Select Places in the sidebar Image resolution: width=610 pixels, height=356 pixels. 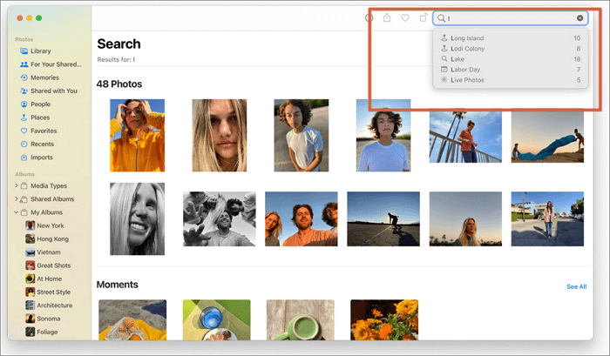tap(40, 118)
